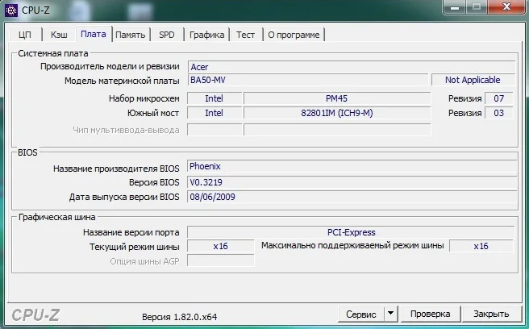Click the current bus mode x16 value

coord(221,246)
